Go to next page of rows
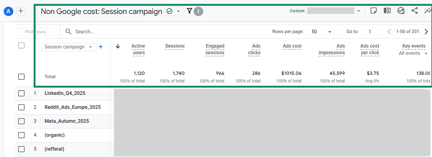 coord(426,32)
